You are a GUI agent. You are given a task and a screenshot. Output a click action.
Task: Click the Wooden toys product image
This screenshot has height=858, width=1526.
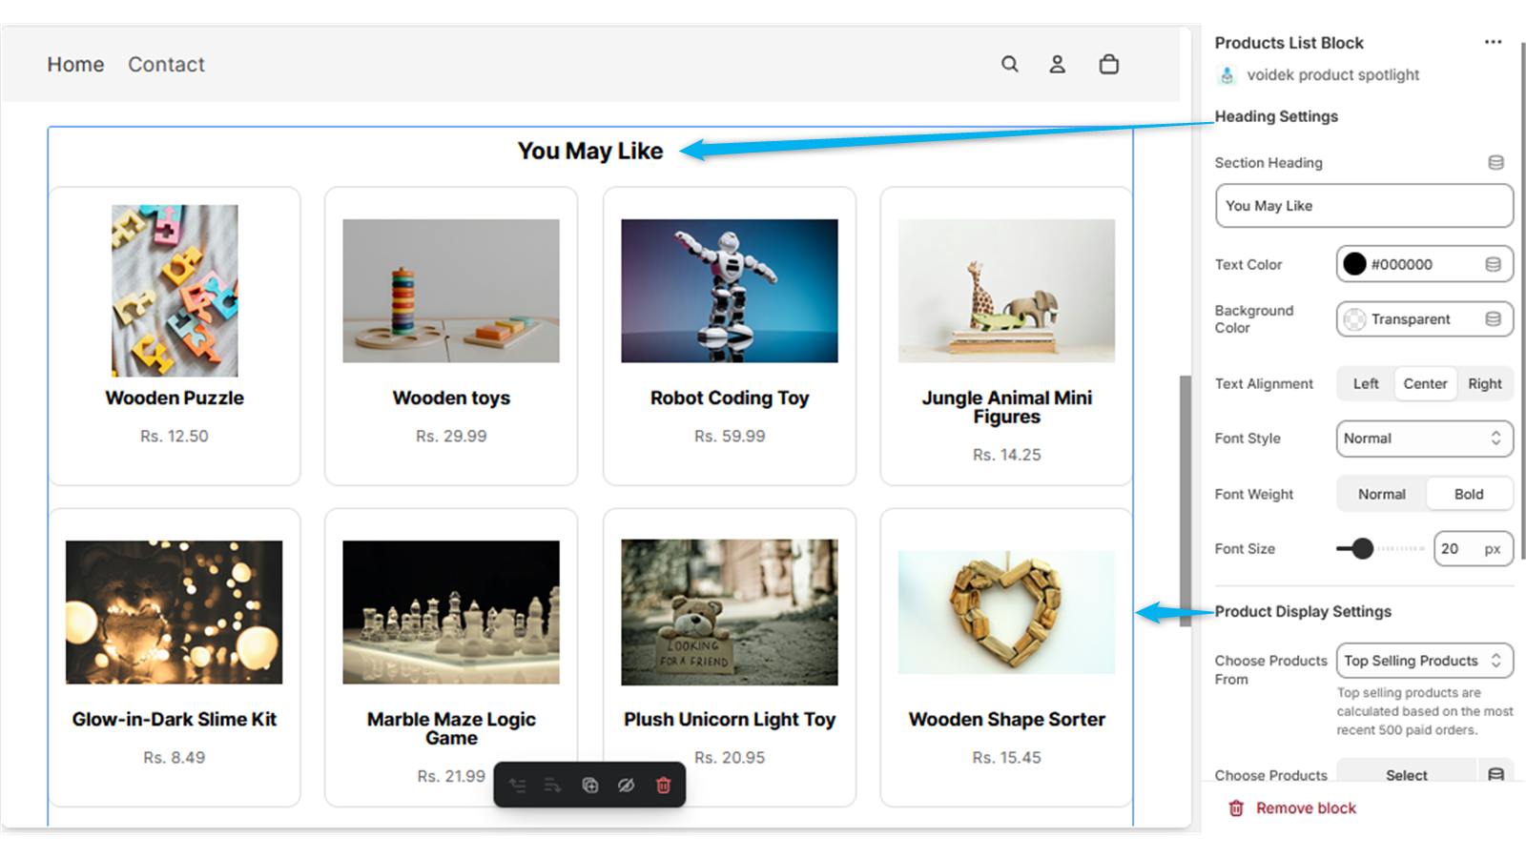tap(451, 291)
